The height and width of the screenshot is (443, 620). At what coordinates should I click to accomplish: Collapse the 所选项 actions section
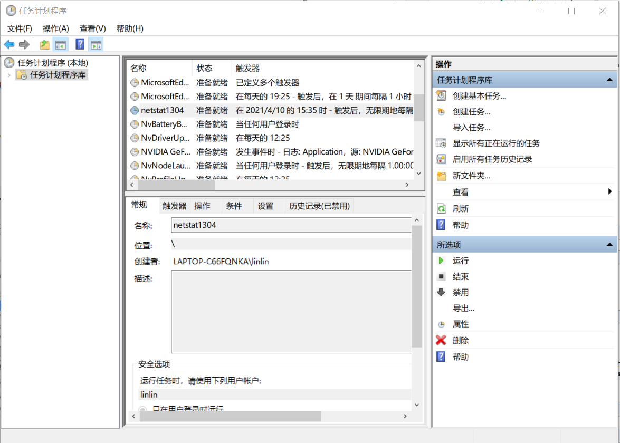pyautogui.click(x=609, y=245)
